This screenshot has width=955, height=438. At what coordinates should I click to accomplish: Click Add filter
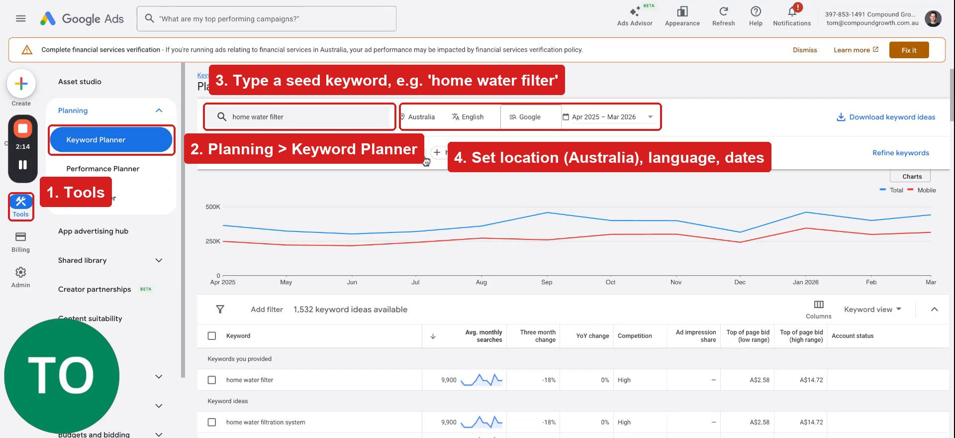pos(267,310)
